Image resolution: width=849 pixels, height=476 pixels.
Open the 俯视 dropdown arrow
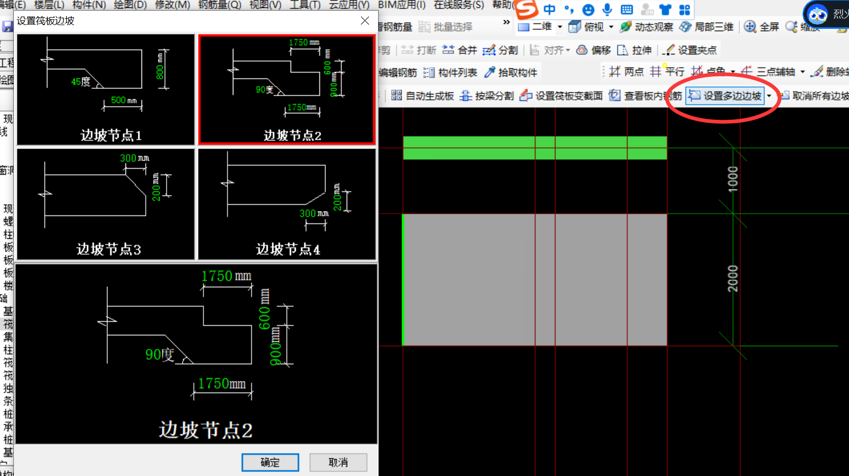pyautogui.click(x=611, y=27)
